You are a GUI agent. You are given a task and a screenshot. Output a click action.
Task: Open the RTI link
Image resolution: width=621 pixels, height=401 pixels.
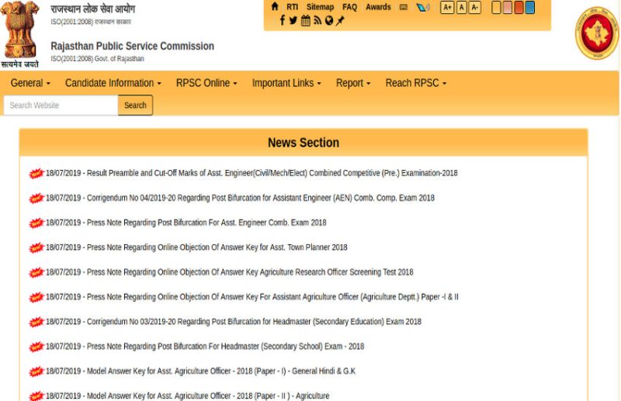click(293, 7)
